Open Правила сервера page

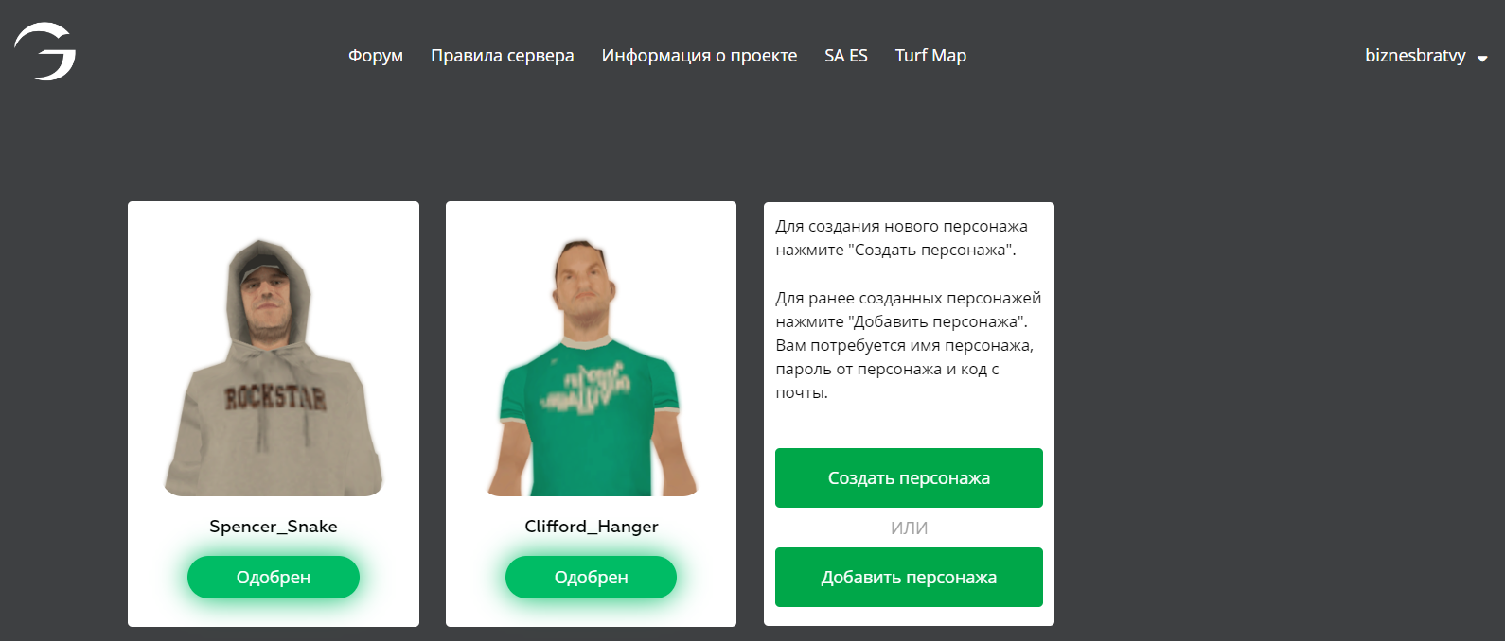[503, 56]
